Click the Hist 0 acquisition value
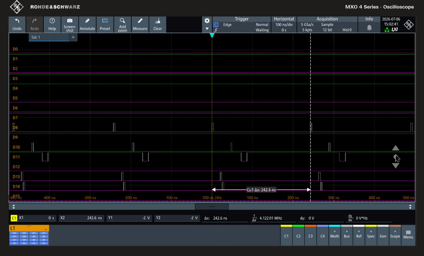 (x=347, y=30)
